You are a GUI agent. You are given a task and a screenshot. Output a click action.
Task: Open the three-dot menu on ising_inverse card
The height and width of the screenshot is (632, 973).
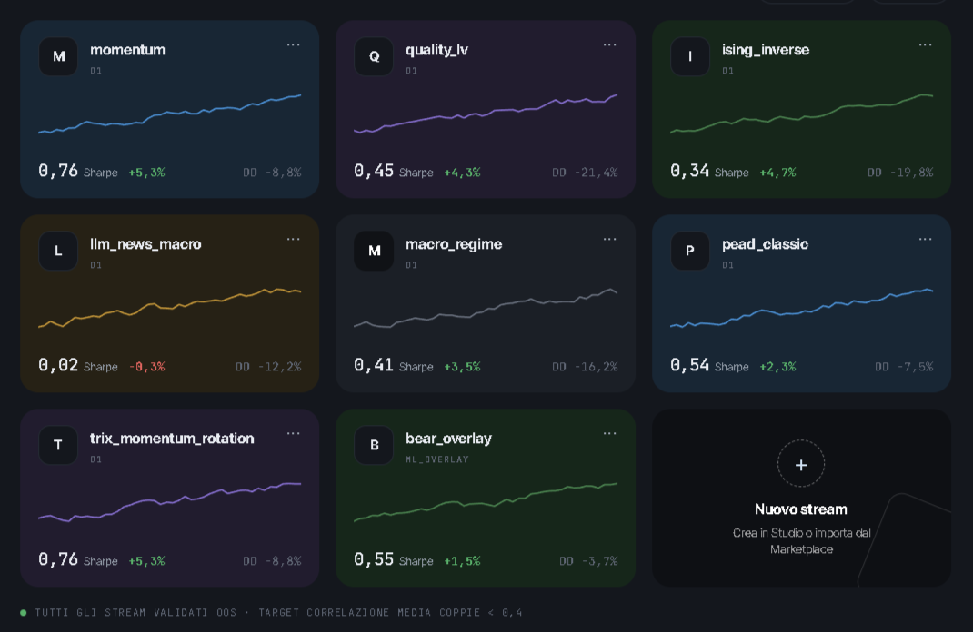(x=925, y=44)
